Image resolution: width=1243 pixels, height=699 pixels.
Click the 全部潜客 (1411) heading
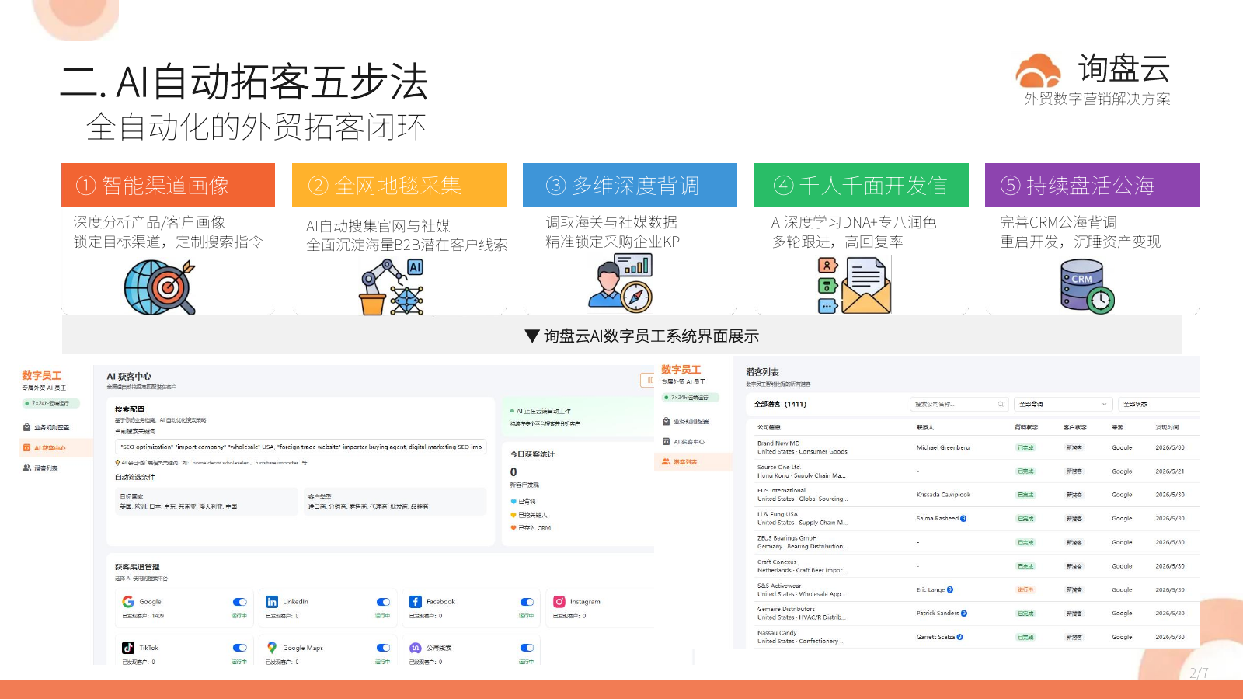coord(780,404)
